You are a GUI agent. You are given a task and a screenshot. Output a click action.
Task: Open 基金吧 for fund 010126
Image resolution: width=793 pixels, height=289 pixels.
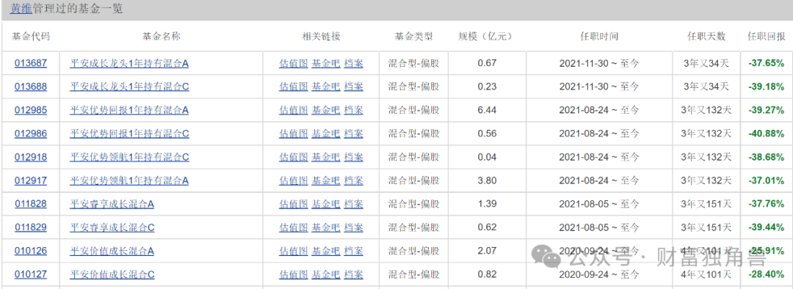(325, 251)
